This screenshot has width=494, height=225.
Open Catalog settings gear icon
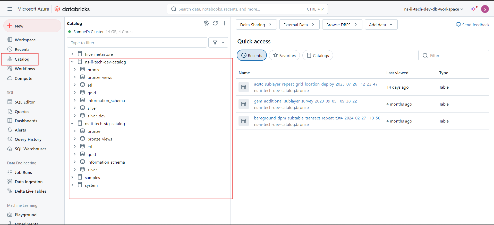206,23
